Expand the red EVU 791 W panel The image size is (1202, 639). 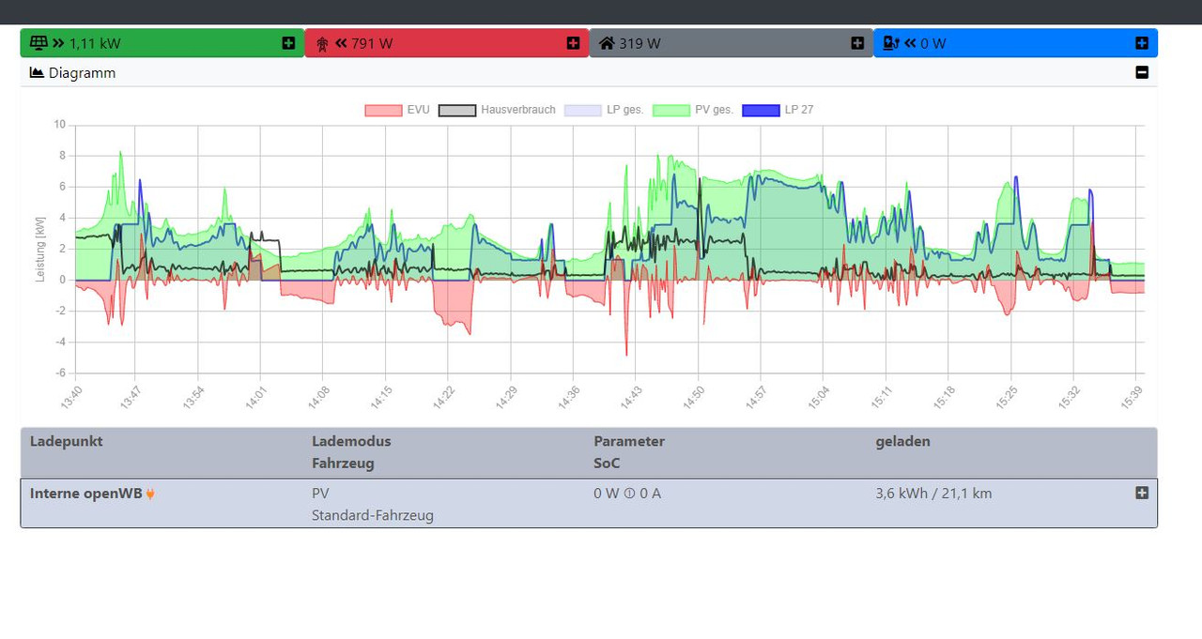[x=573, y=43]
